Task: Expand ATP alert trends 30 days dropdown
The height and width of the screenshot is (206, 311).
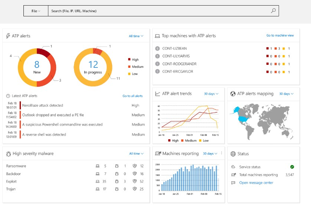Action: click(211, 94)
